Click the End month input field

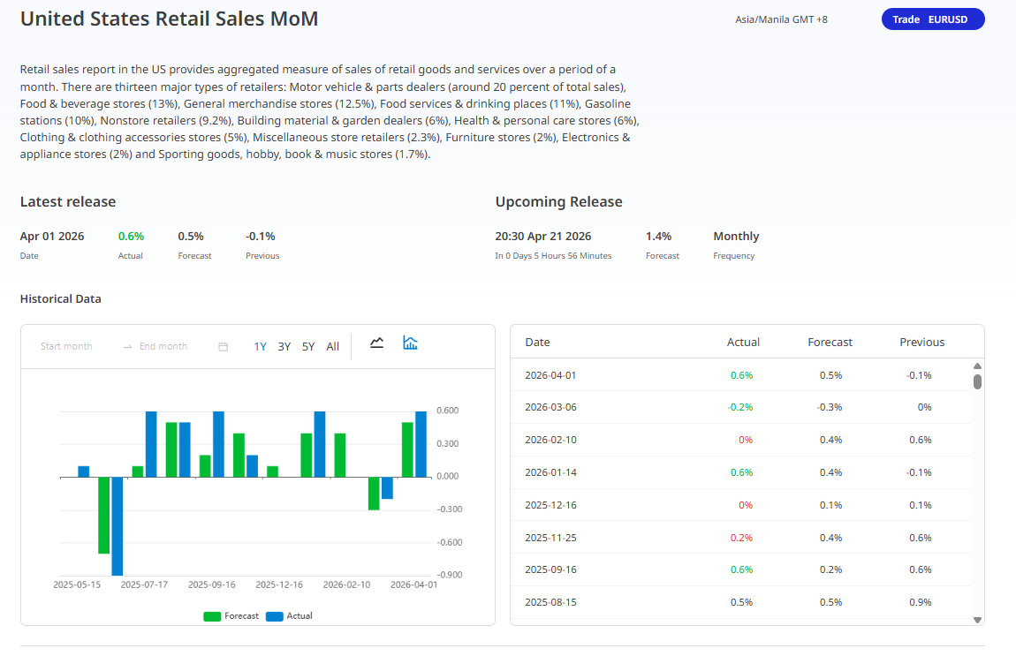click(163, 347)
